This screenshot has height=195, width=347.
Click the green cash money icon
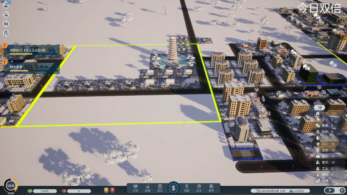tap(29, 191)
